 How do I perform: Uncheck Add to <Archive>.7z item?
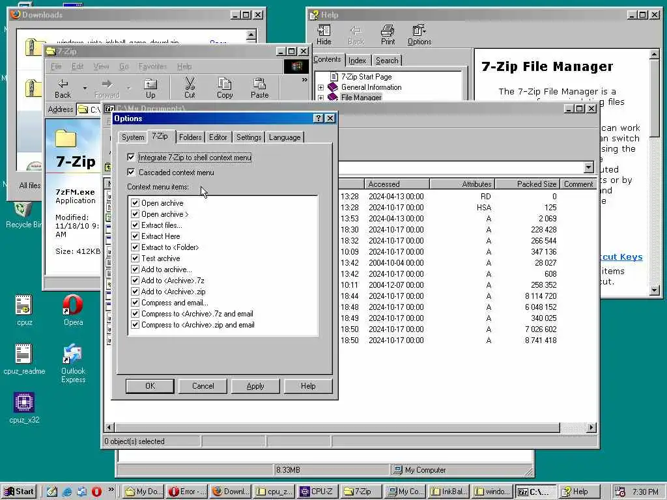(x=135, y=280)
